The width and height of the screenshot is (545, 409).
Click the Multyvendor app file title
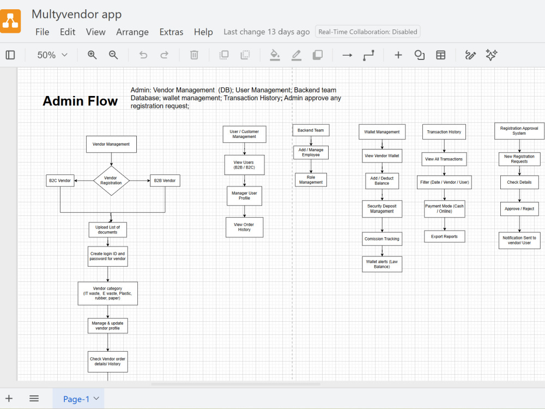[76, 14]
